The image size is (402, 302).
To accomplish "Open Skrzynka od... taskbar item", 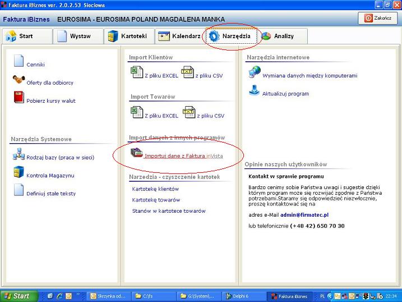I will (109, 296).
